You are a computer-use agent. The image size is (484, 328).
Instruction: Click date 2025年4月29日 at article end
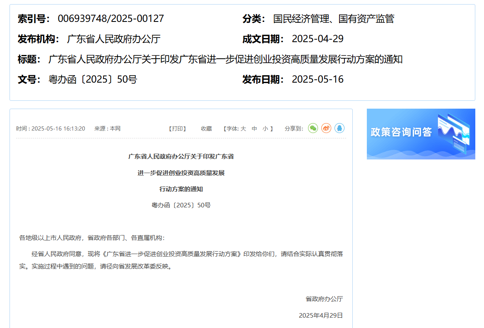pos(321,315)
